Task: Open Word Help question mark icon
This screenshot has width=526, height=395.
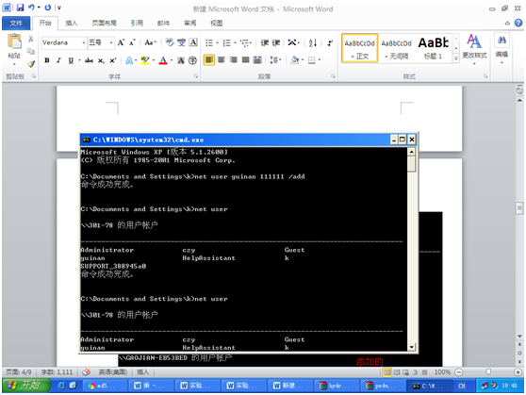Action: tap(518, 23)
